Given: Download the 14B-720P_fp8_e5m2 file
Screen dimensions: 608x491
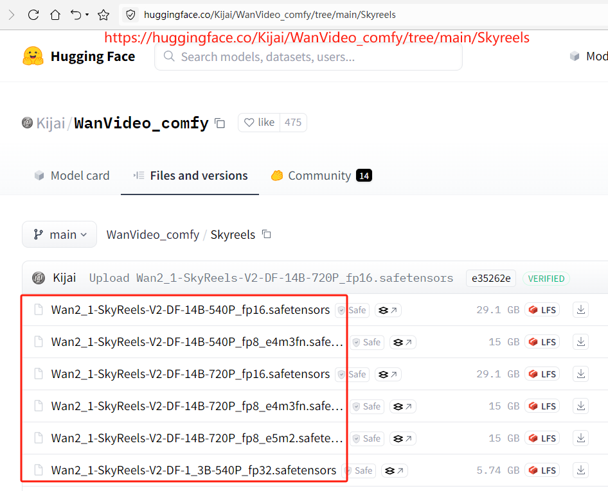Looking at the screenshot, I should [580, 438].
